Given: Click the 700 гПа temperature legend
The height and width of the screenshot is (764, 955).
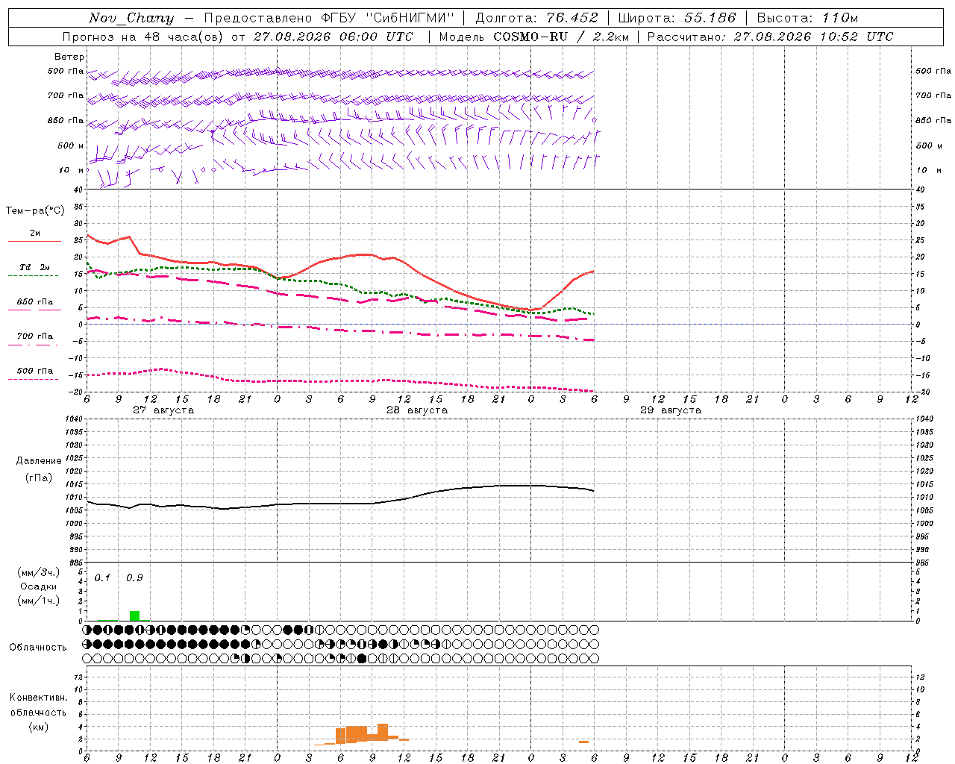Looking at the screenshot, I should [x=34, y=336].
